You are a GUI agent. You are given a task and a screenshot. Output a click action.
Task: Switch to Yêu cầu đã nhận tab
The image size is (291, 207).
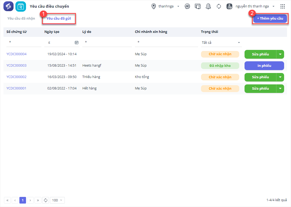pyautogui.click(x=21, y=18)
